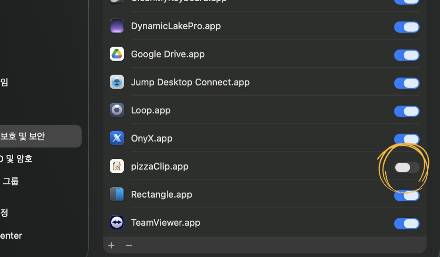Click the Rectangle app icon
Viewport: 440px width, 257px height.
(x=117, y=194)
